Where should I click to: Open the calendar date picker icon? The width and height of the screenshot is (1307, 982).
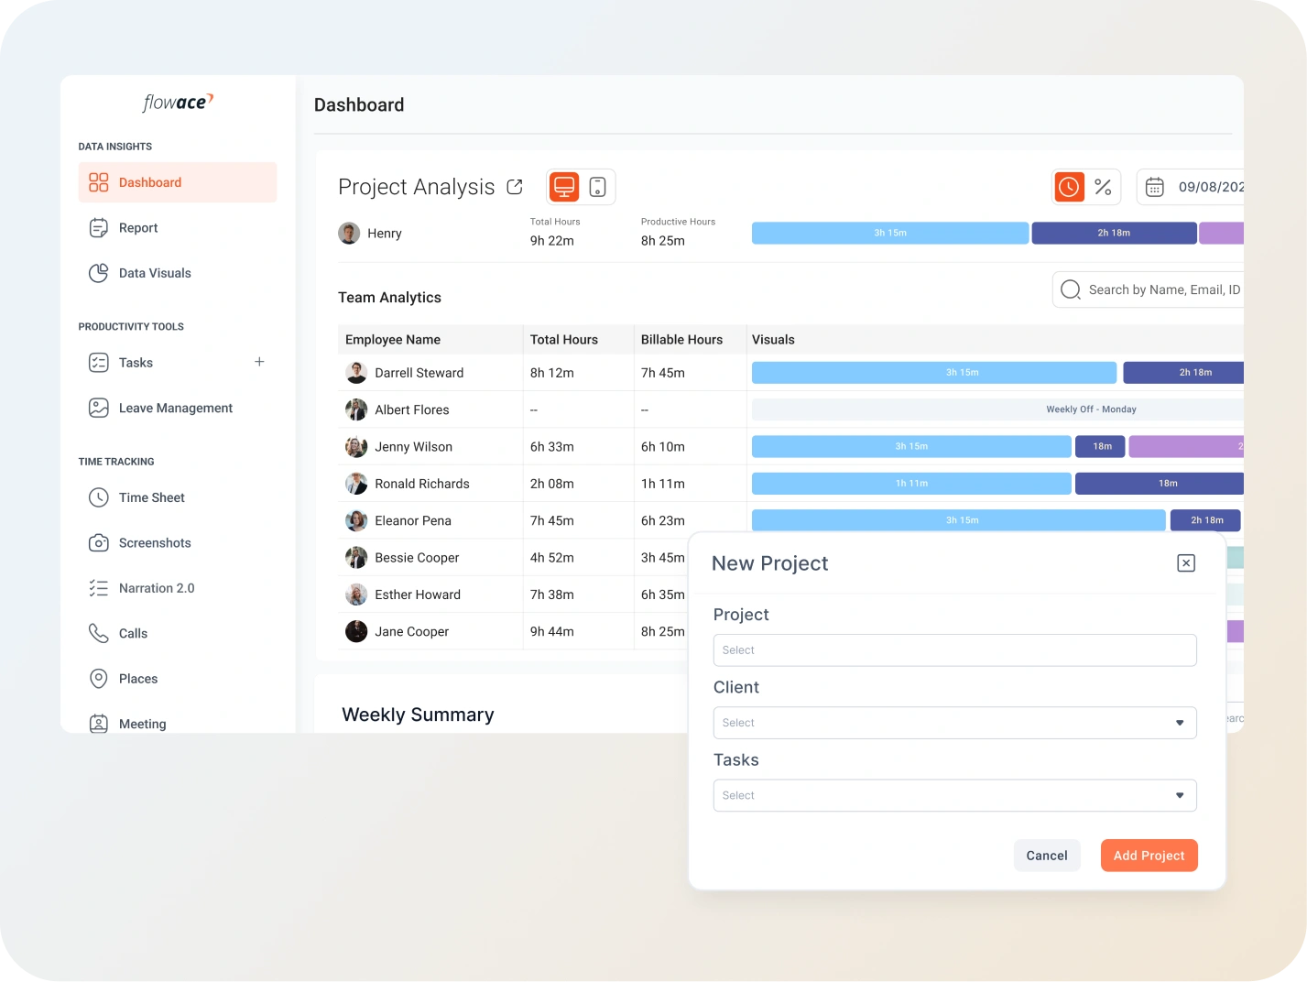point(1155,187)
